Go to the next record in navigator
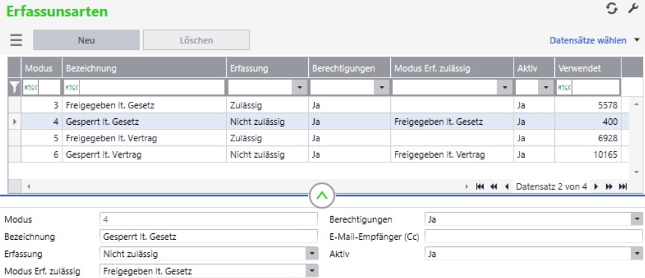Screen dimensions: 645x278 [596, 187]
